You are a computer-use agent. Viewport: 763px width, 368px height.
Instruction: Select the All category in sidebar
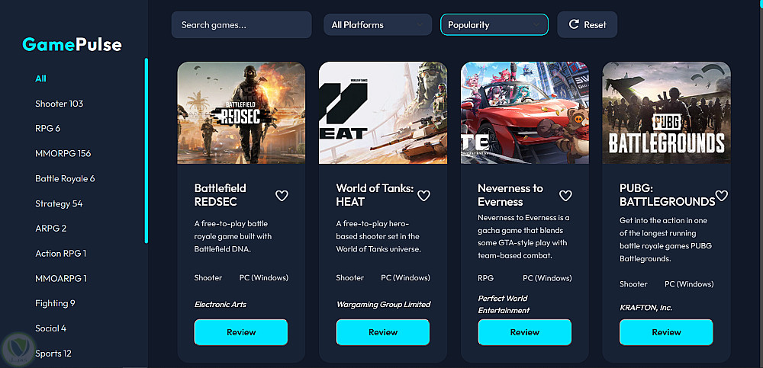point(41,78)
